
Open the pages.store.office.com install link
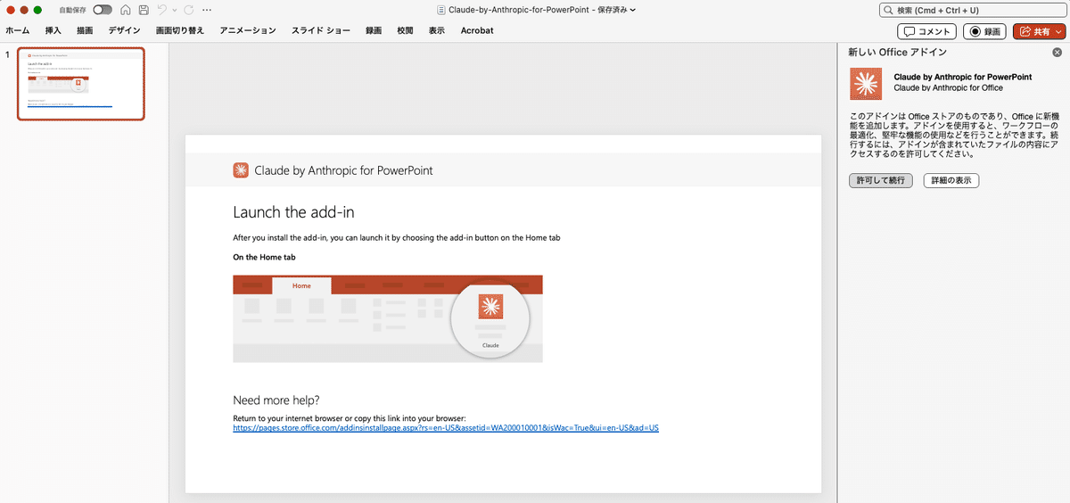[x=445, y=428]
